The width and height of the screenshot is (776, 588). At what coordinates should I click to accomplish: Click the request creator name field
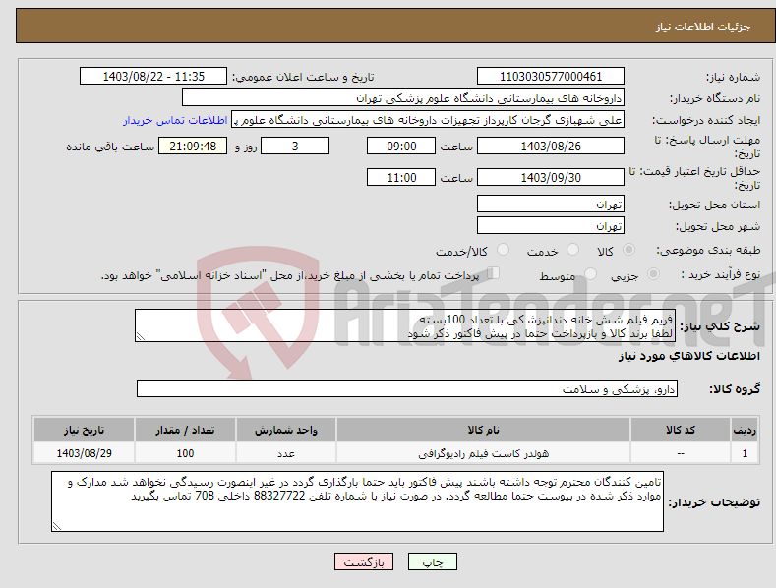point(428,120)
